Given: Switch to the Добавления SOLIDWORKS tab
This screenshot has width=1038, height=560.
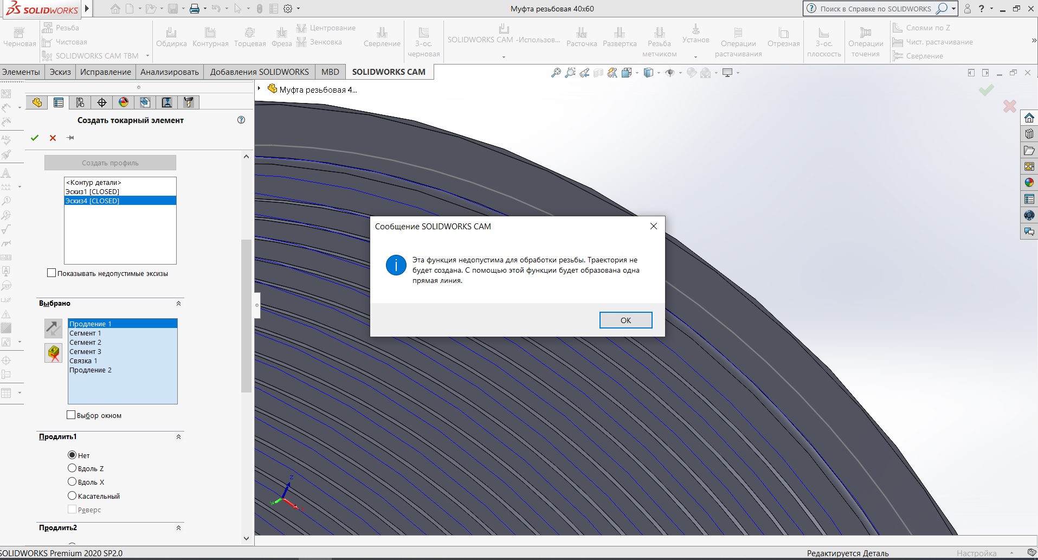Looking at the screenshot, I should (x=260, y=72).
